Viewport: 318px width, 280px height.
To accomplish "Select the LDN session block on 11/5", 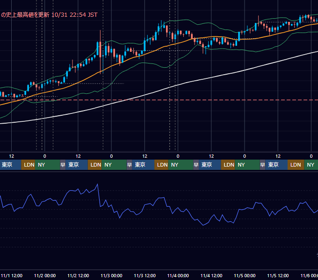I will [x=296, y=165].
